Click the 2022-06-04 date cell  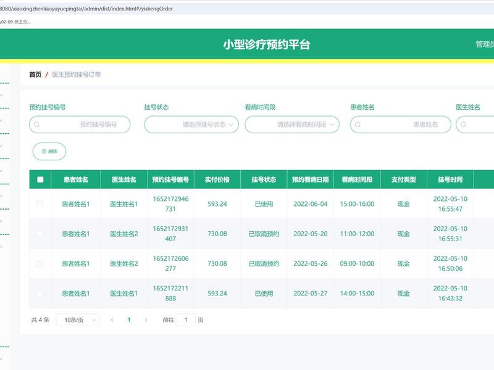(x=311, y=204)
